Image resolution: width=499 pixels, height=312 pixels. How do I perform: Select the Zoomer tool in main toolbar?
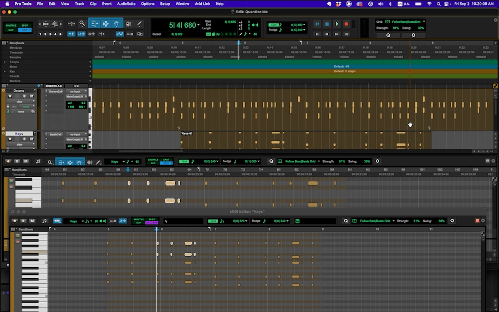pos(82,23)
